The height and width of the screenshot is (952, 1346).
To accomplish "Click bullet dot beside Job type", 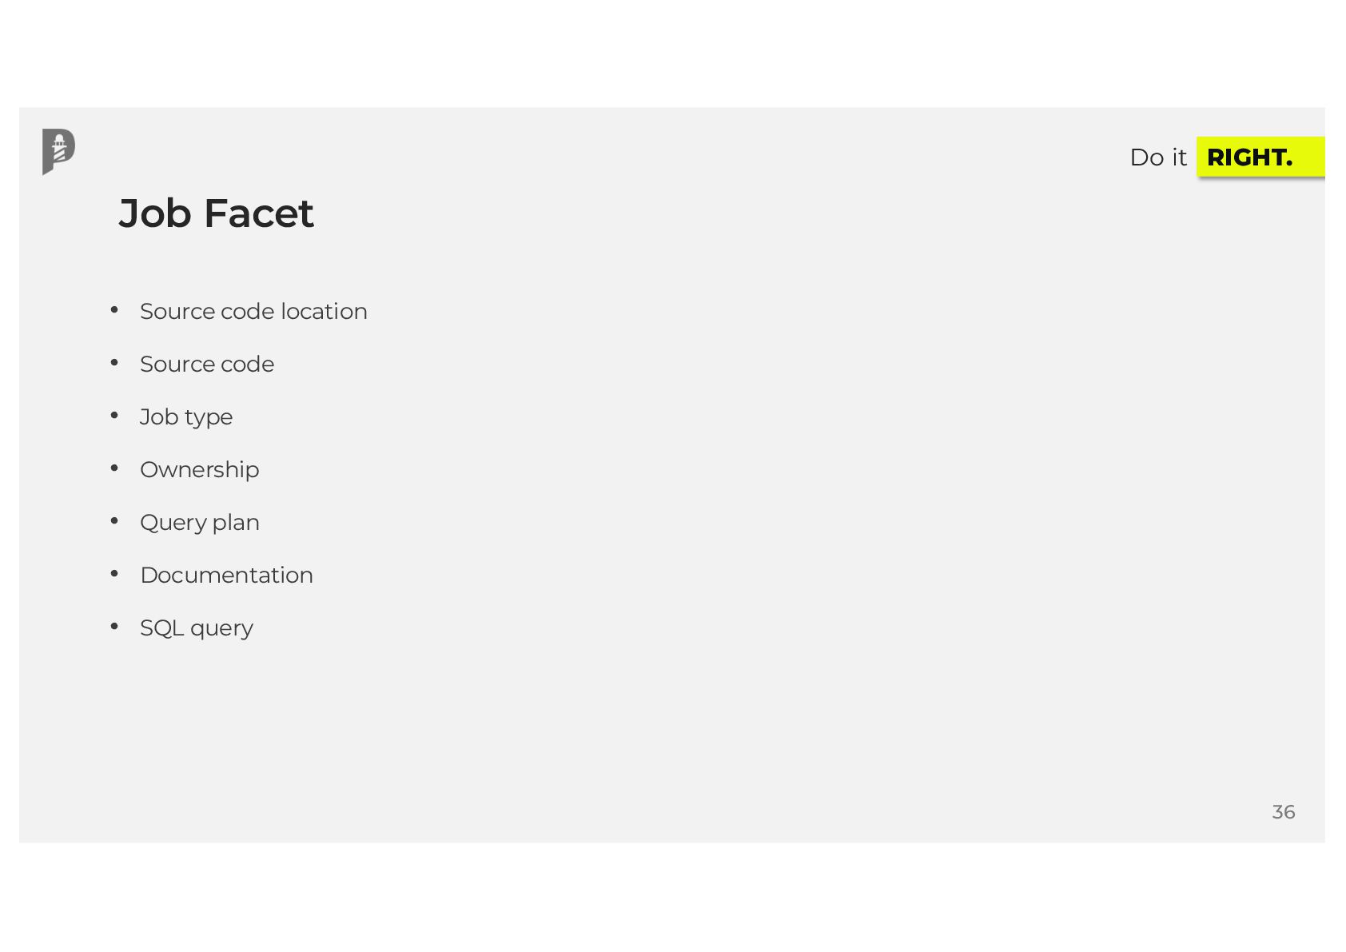I will [114, 416].
